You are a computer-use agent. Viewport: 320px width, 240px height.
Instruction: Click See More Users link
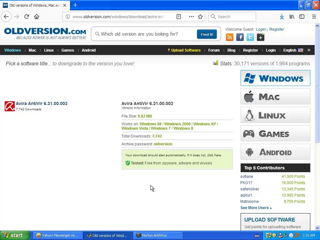coord(256,208)
